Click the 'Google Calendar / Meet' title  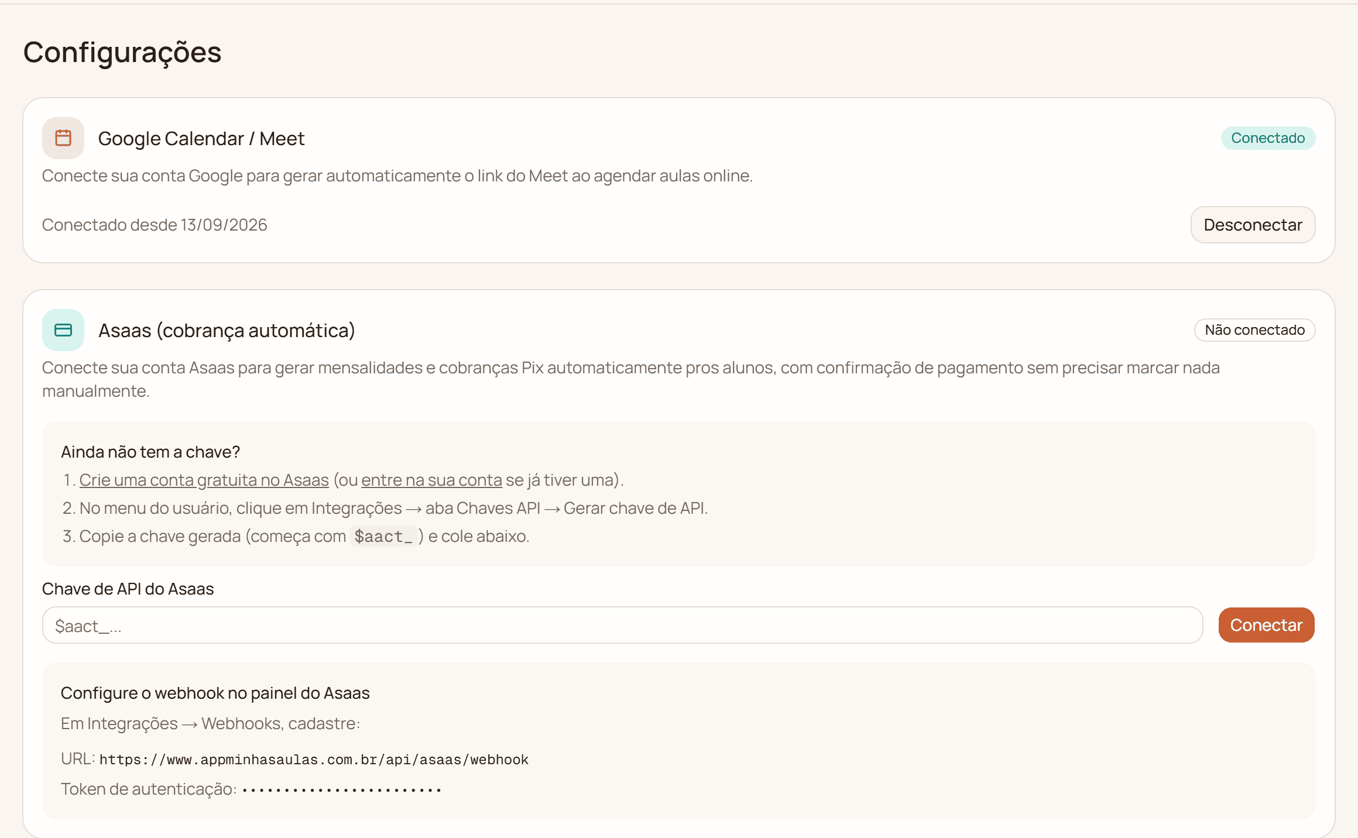[x=201, y=139]
